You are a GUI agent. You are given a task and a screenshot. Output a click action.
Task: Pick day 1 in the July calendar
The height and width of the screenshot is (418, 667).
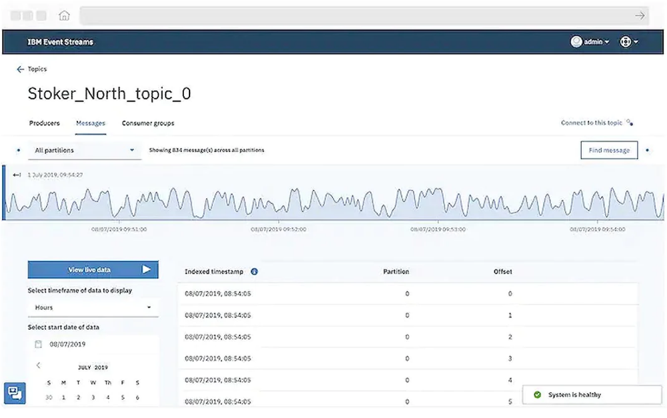[x=64, y=397]
